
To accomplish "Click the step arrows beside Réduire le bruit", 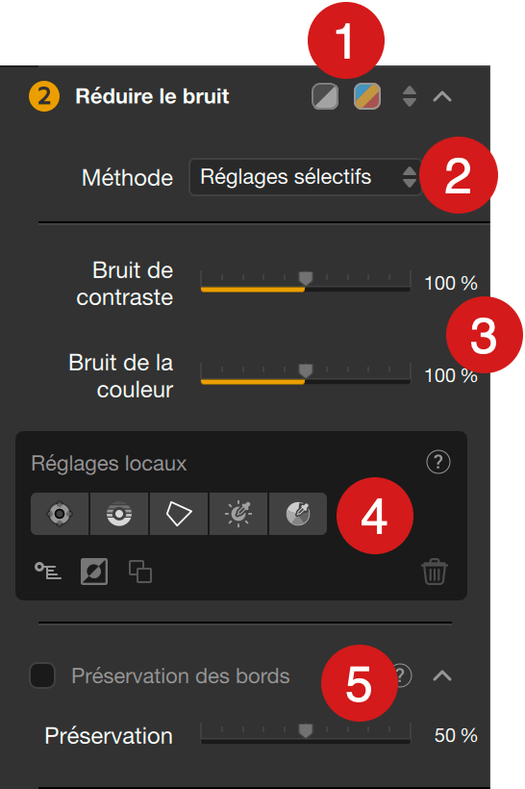I will coord(410,96).
